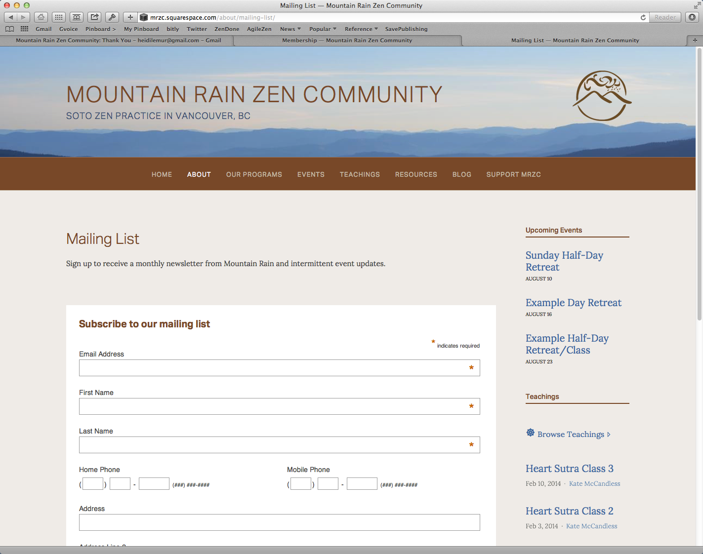
Task: Open the AgileZen bookmark
Action: pyautogui.click(x=259, y=29)
